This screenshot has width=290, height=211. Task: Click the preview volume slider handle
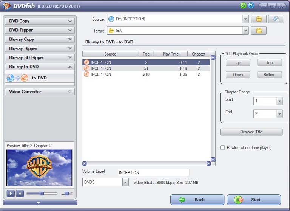(x=66, y=194)
